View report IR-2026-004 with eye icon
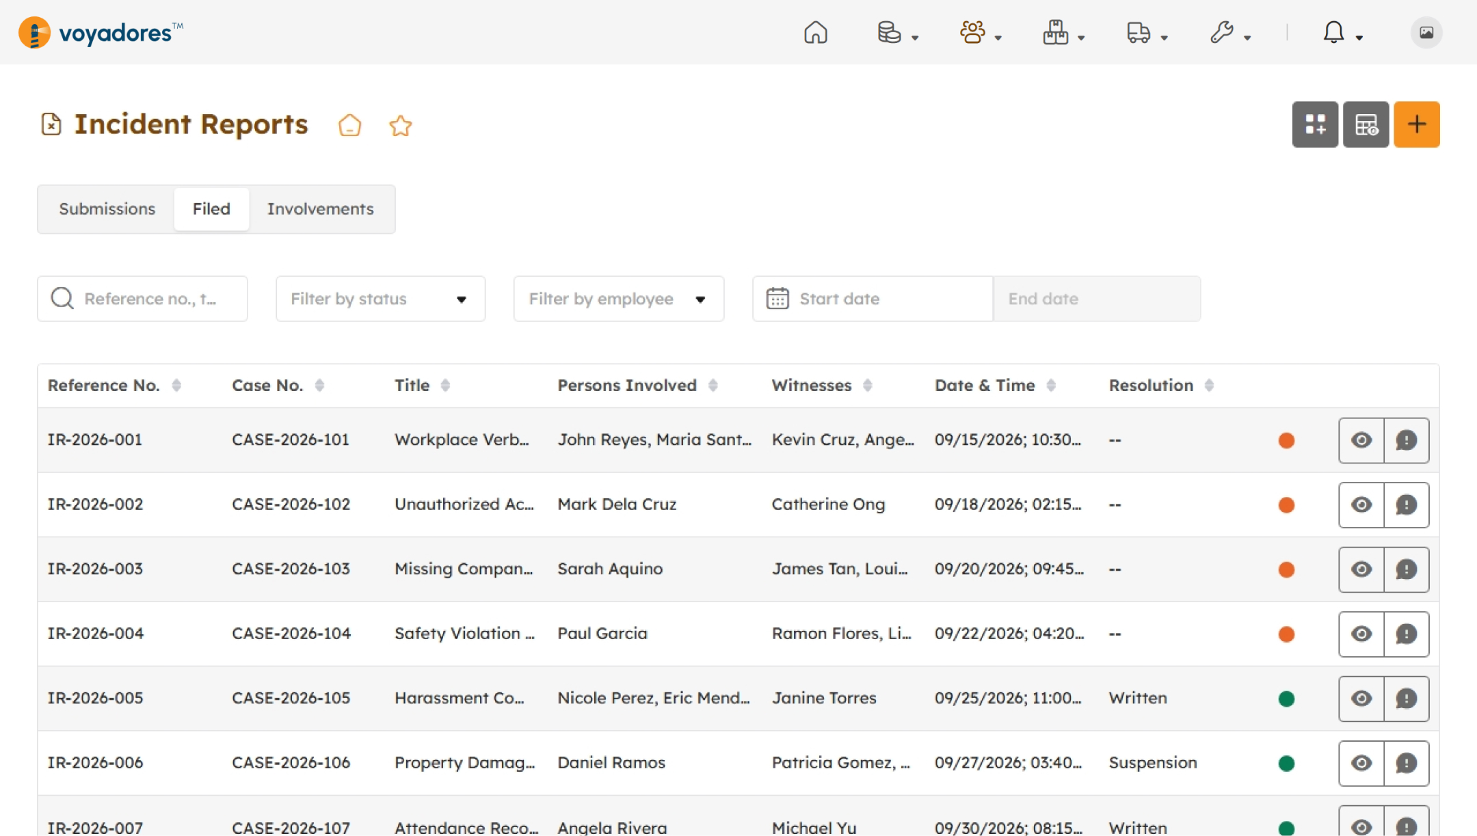 point(1361,634)
